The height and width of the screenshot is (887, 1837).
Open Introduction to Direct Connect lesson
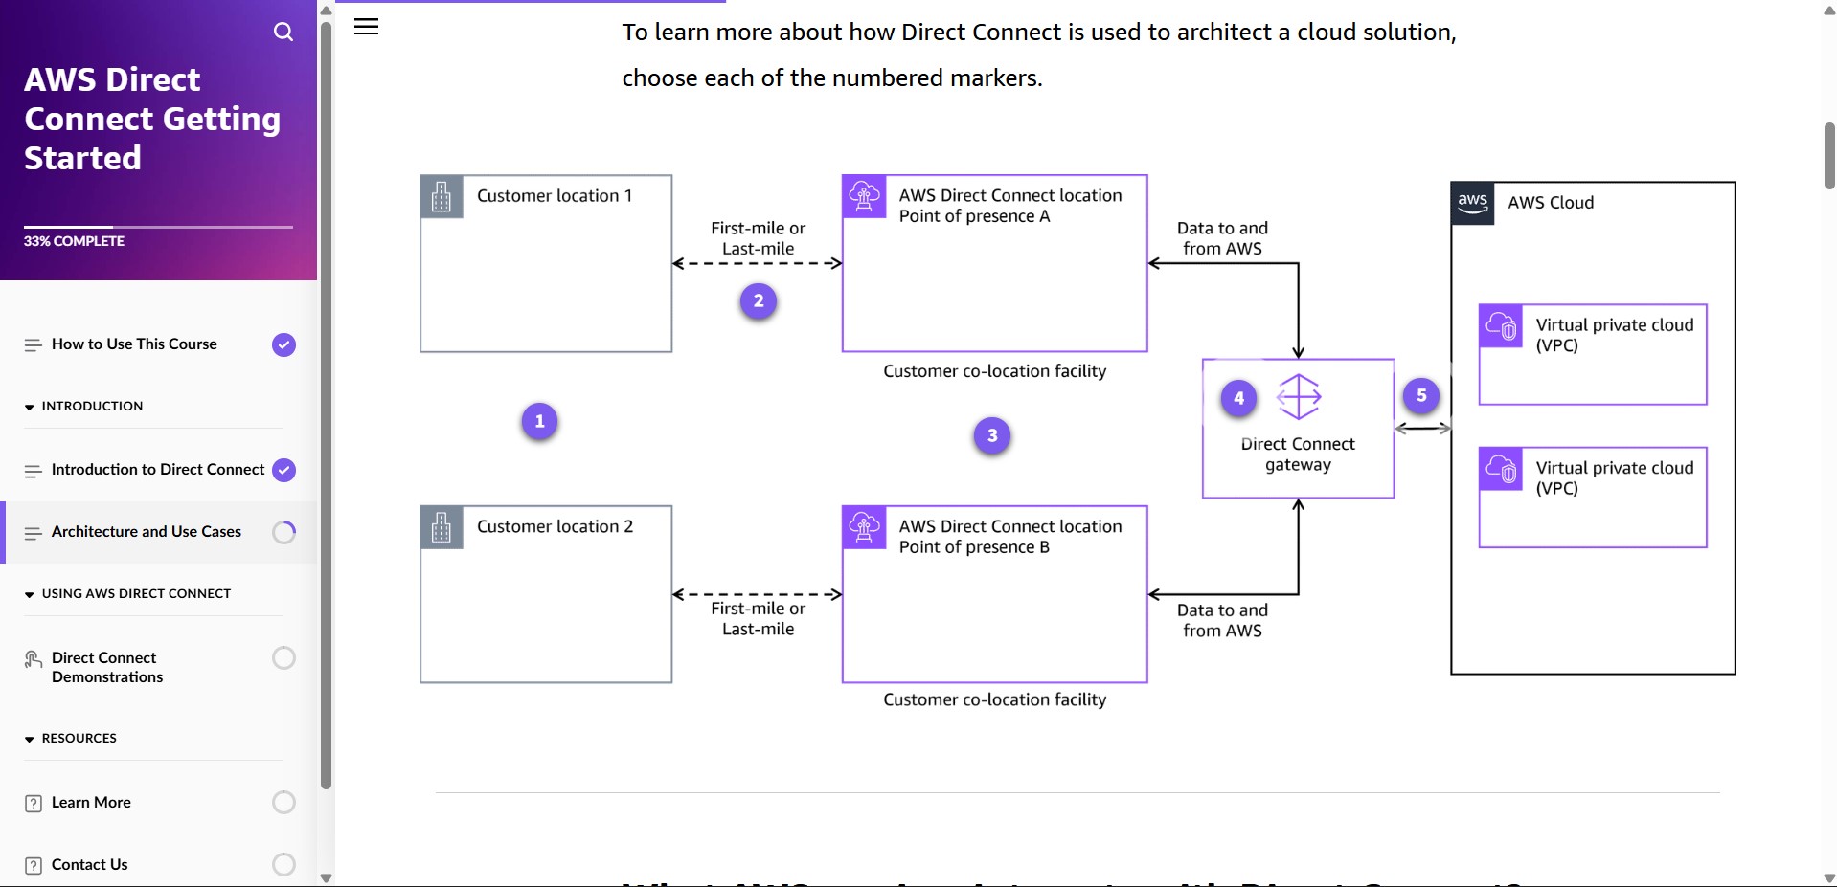[x=158, y=470]
